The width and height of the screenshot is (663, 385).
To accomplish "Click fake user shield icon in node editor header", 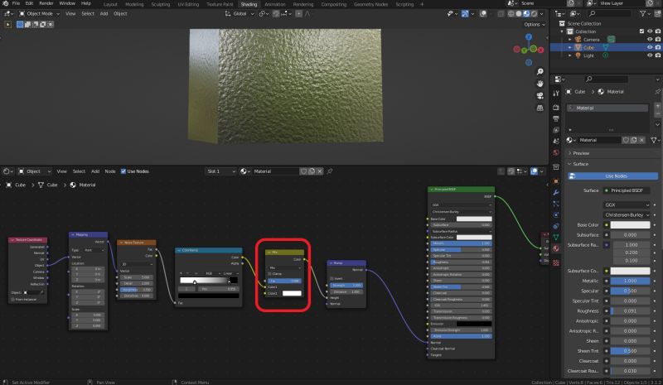I will click(303, 171).
